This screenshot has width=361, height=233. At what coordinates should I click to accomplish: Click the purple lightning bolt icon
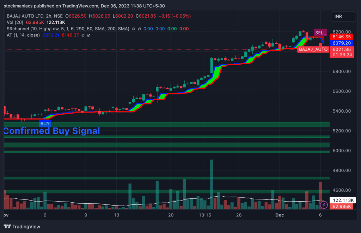click(324, 205)
